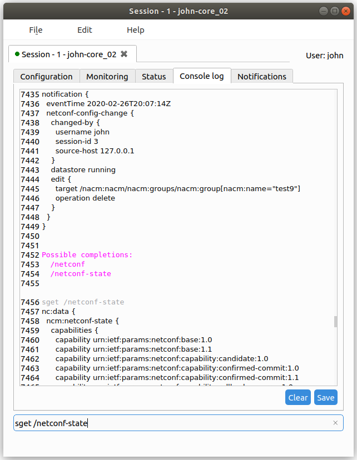Click line 7436 eventTime 2020-02-26T20:07:14Z
Viewport: 357px width, 460px height.
point(108,103)
